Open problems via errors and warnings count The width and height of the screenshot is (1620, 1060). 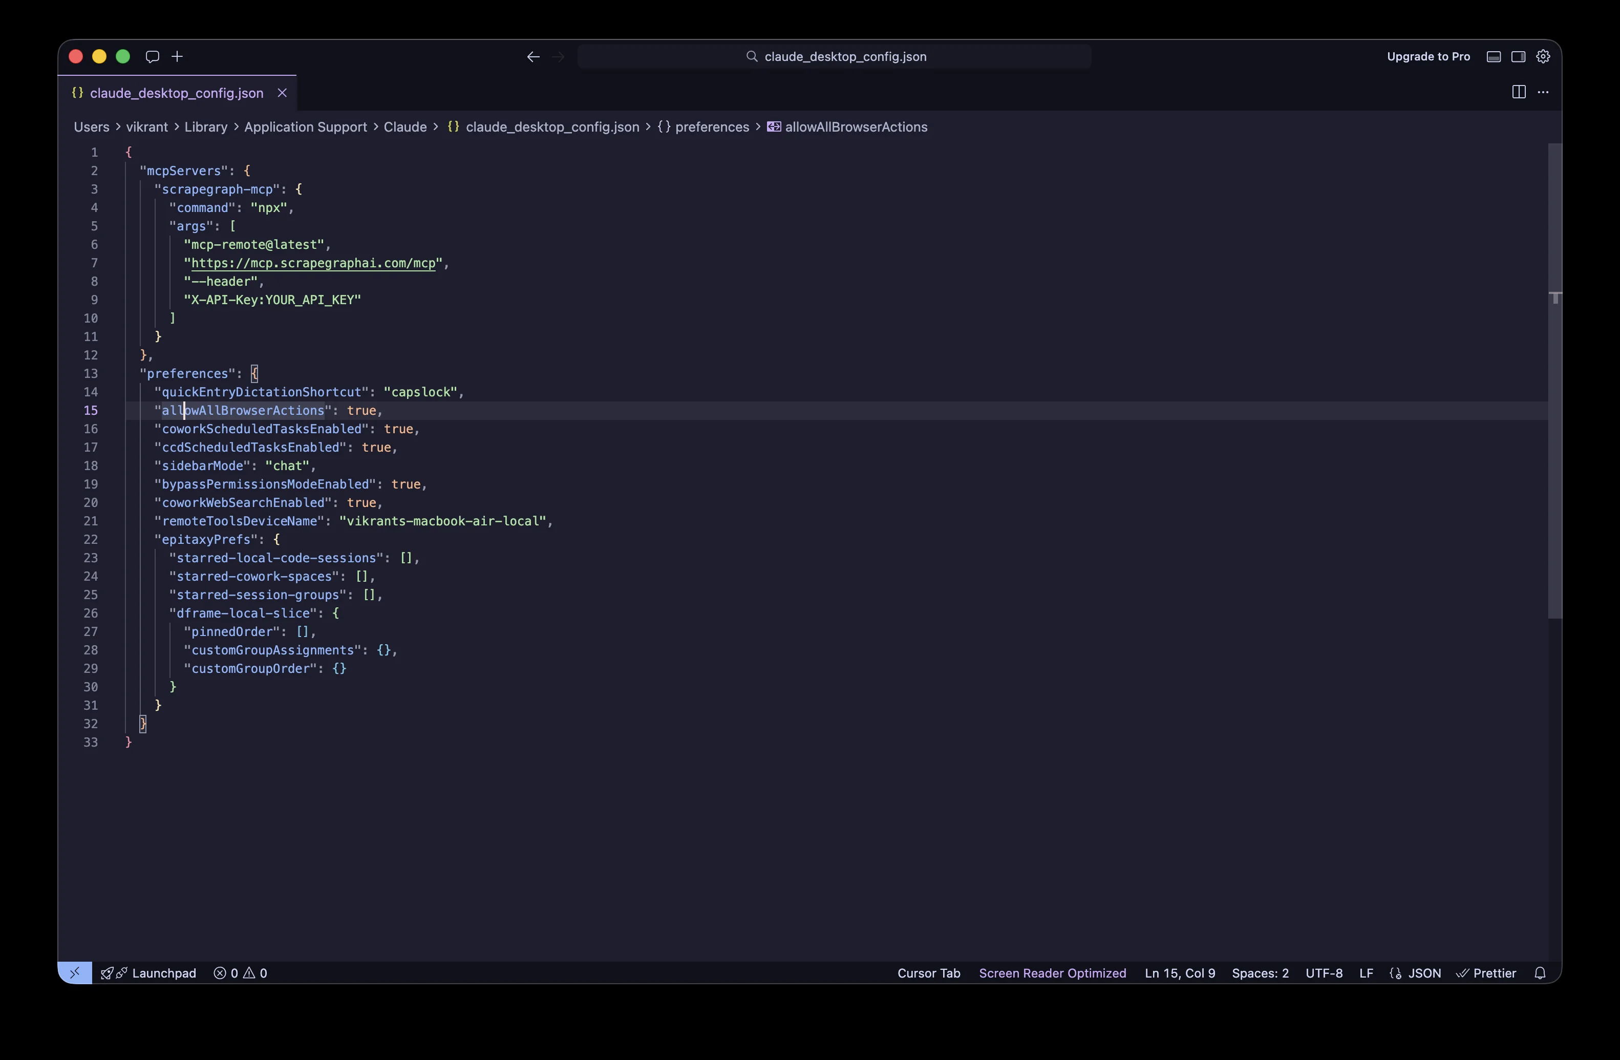[240, 973]
